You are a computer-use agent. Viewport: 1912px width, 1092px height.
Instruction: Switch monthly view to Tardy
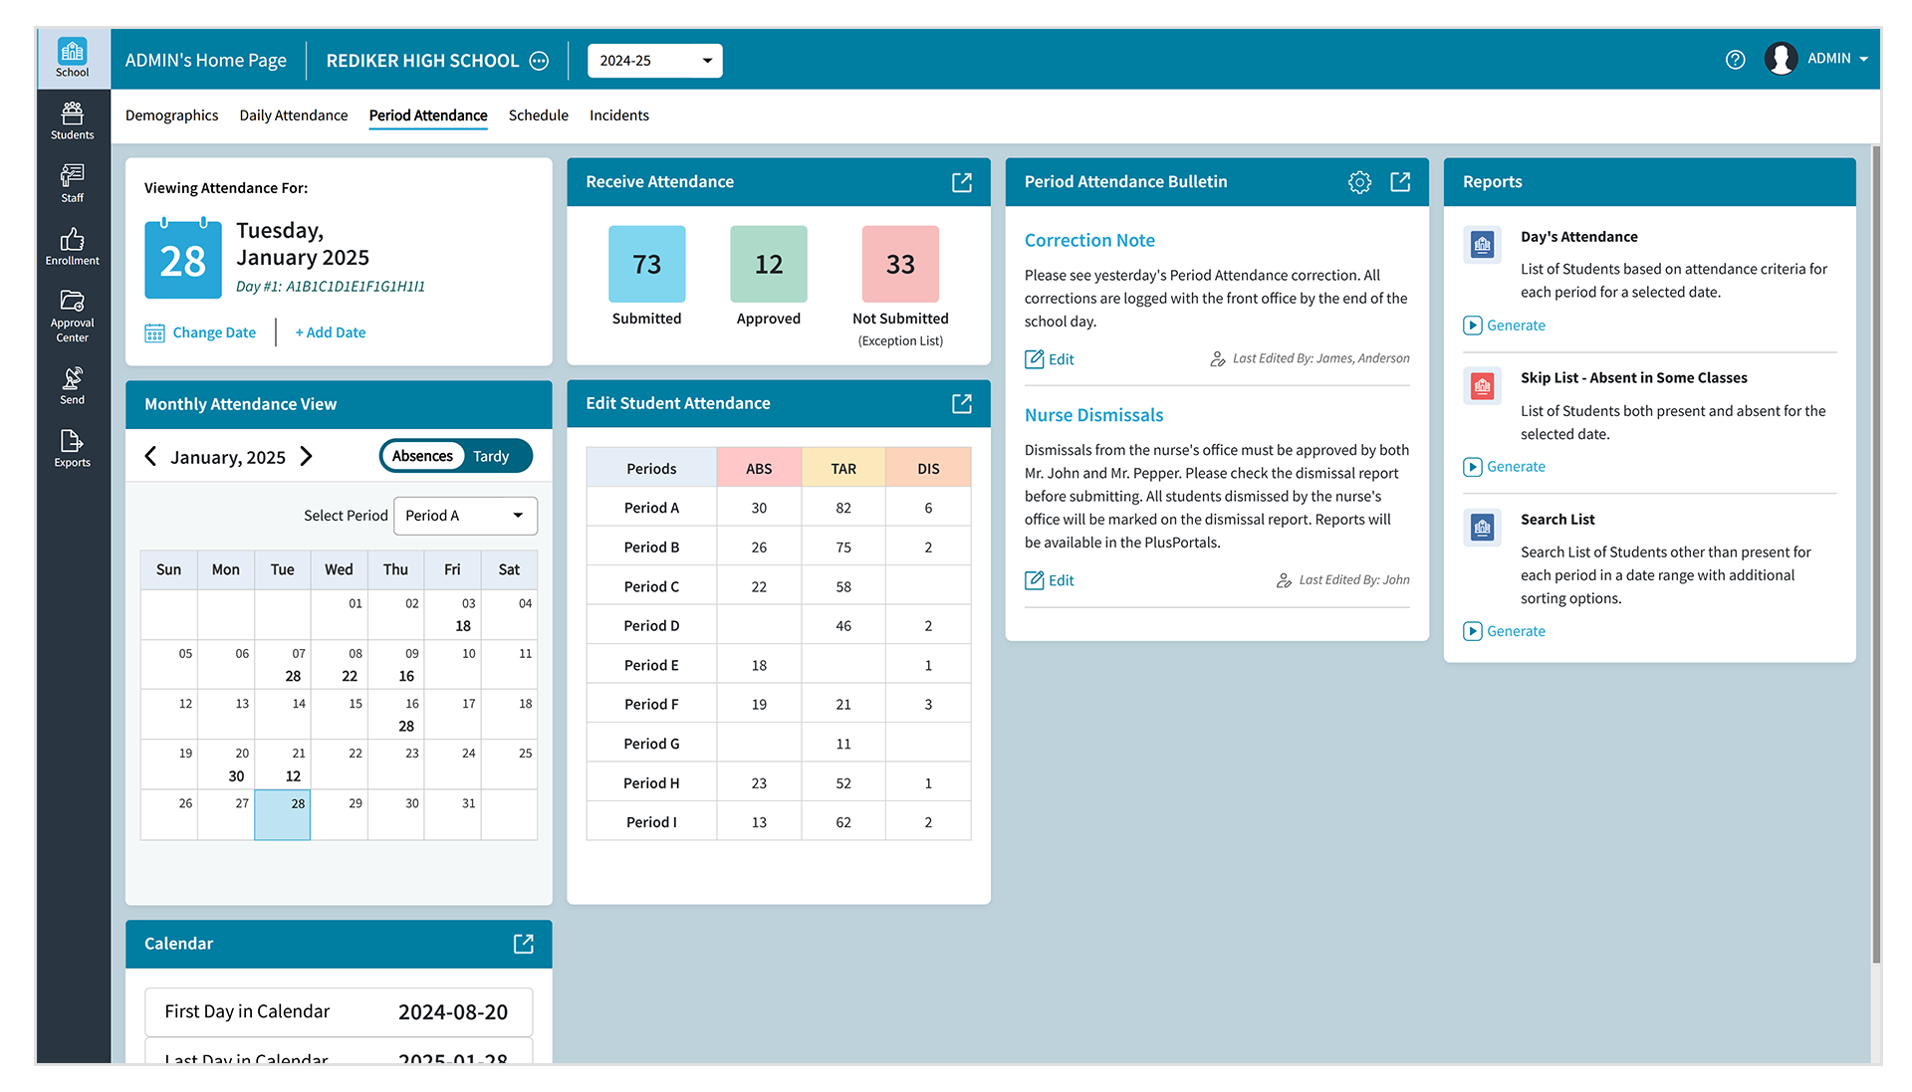[491, 456]
